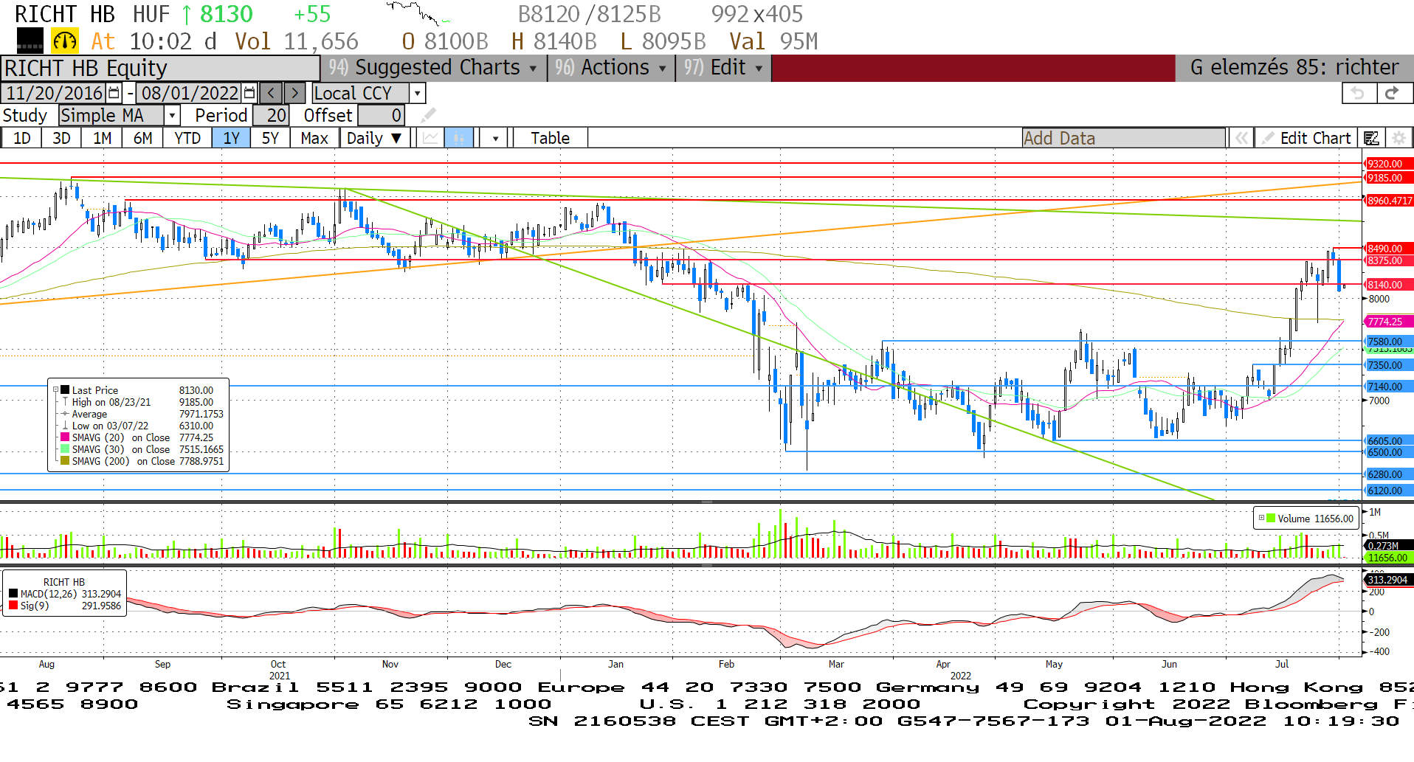Click the Edit Chart button
The width and height of the screenshot is (1414, 762).
1307,138
